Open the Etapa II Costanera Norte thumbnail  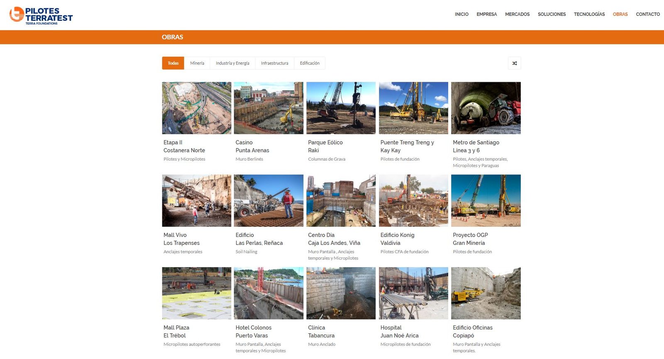tap(197, 108)
